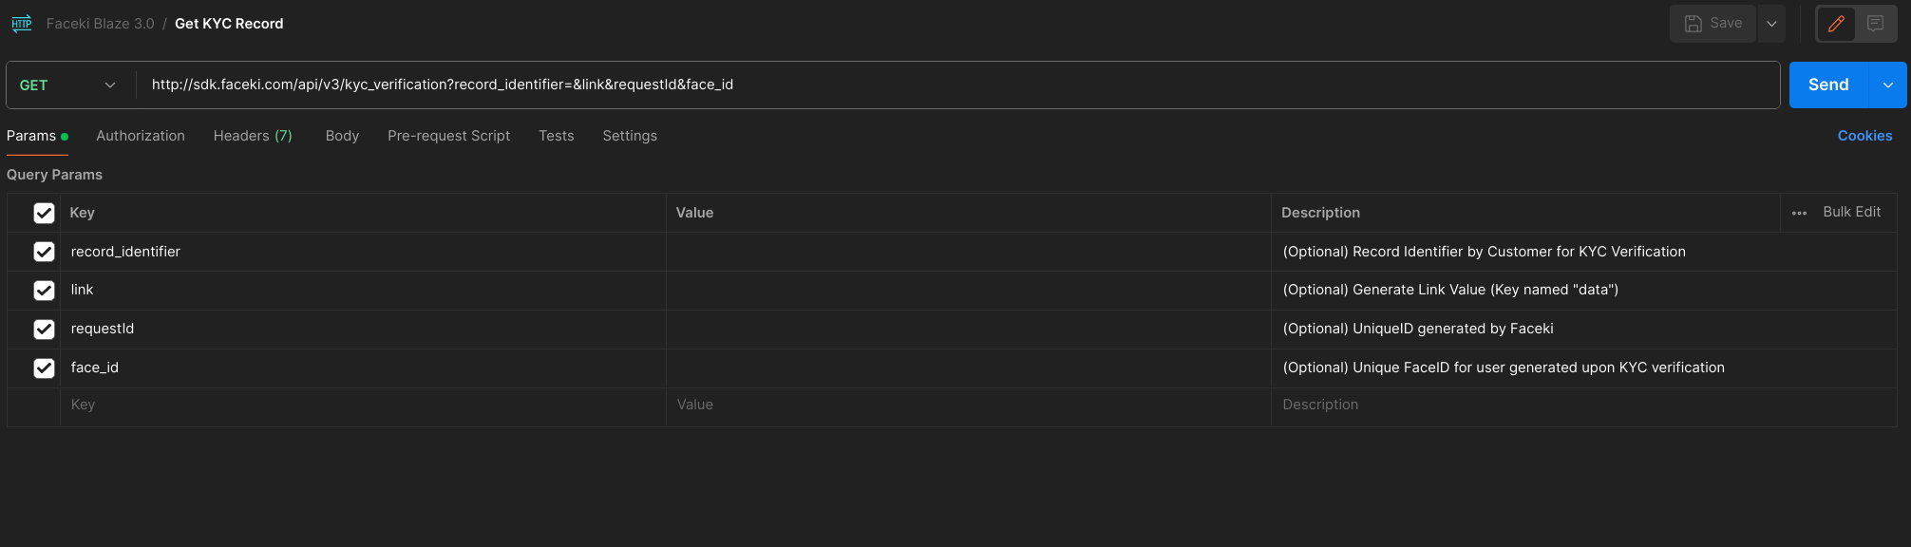Image resolution: width=1911 pixels, height=547 pixels.
Task: Disable the face_id parameter checkbox
Action: coord(44,368)
